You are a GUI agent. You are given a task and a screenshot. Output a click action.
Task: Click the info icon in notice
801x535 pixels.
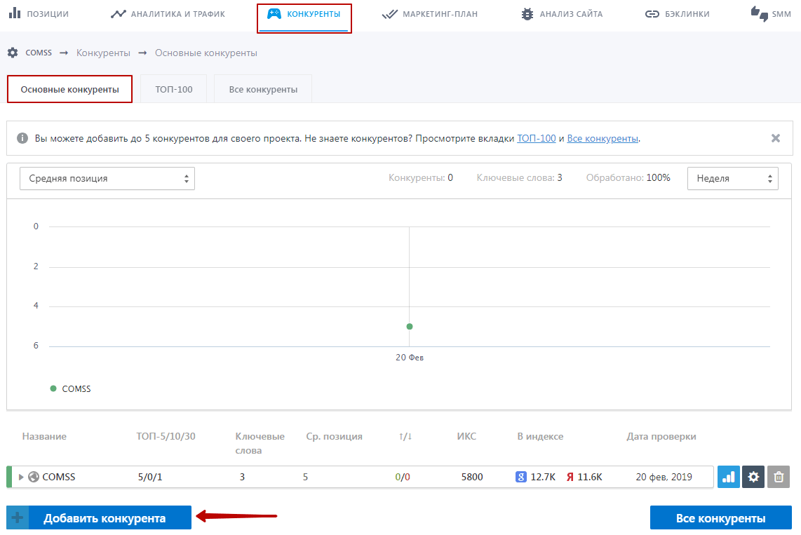[22, 138]
